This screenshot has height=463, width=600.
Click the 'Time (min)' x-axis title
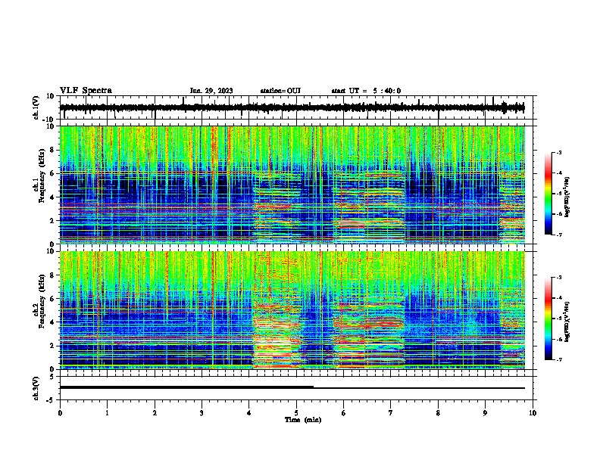[303, 420]
